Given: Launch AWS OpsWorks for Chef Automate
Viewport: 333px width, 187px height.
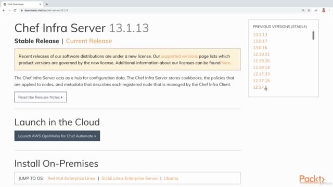Looking at the screenshot, I should pos(57,136).
